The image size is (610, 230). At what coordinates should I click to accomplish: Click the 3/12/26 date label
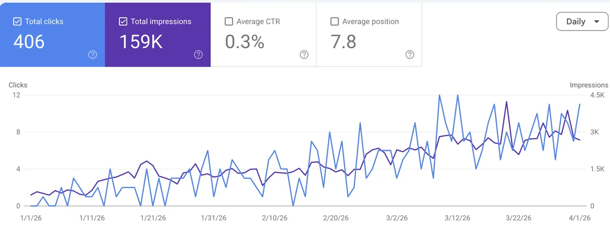458,218
